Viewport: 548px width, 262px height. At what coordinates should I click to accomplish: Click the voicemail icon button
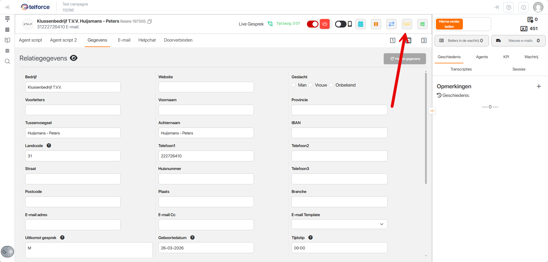point(407,24)
